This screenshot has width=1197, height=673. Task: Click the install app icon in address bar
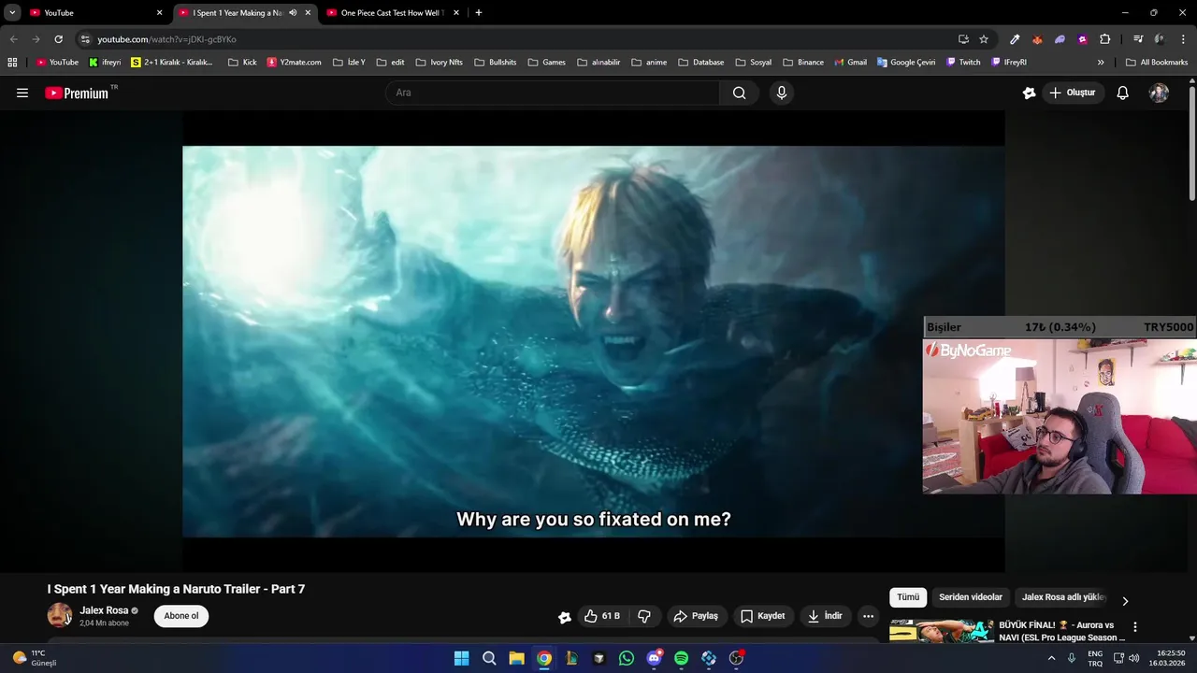pos(963,39)
